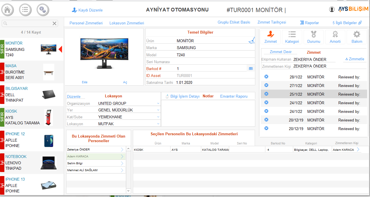Open the Kat/Şube YEMEKHANE dropdown
The width and height of the screenshot is (370, 197).
coord(158,117)
